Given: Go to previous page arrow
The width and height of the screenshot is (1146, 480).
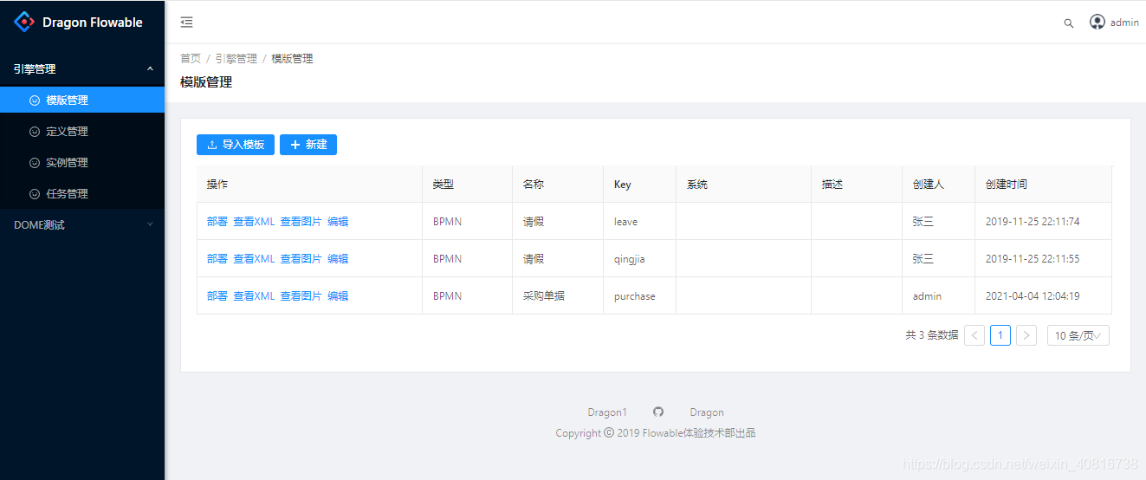Looking at the screenshot, I should (x=974, y=335).
